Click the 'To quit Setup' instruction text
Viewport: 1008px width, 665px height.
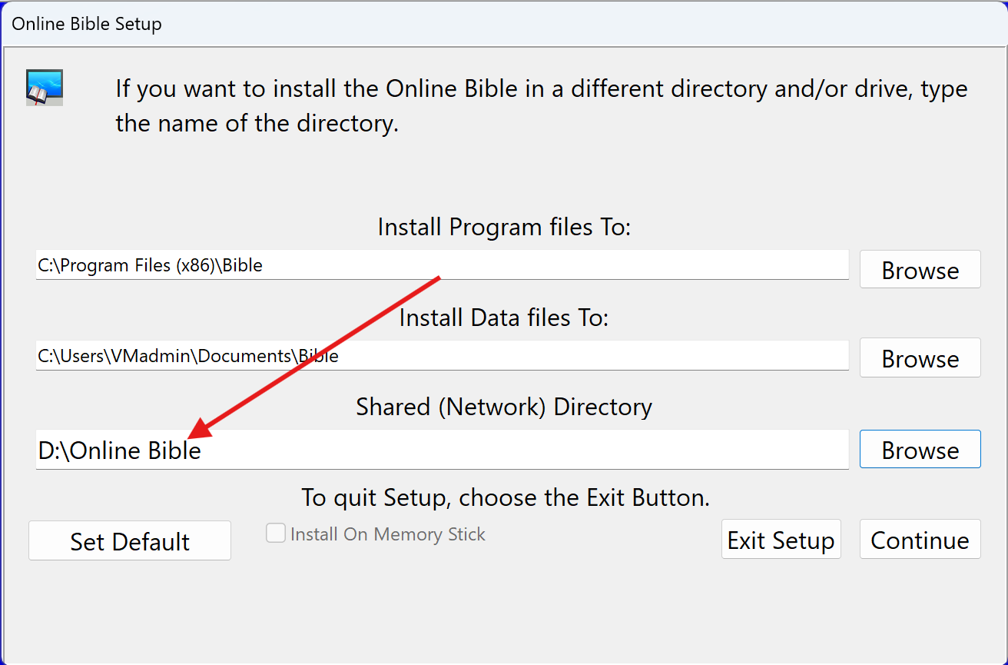[506, 497]
